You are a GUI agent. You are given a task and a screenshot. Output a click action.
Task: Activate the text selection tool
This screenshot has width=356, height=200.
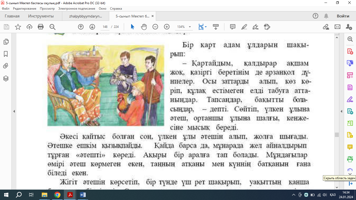coord(132,27)
